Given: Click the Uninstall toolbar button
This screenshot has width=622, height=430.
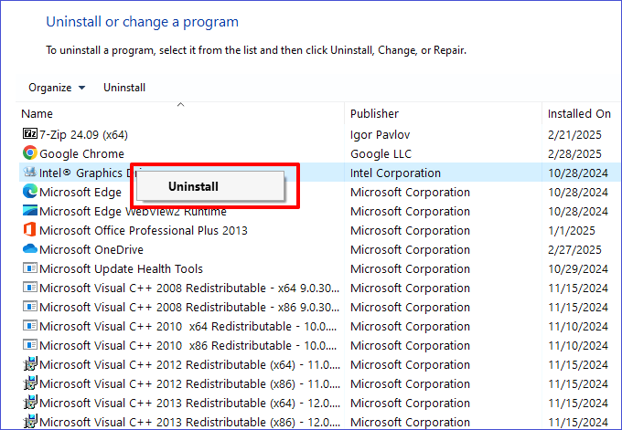Looking at the screenshot, I should click(124, 88).
